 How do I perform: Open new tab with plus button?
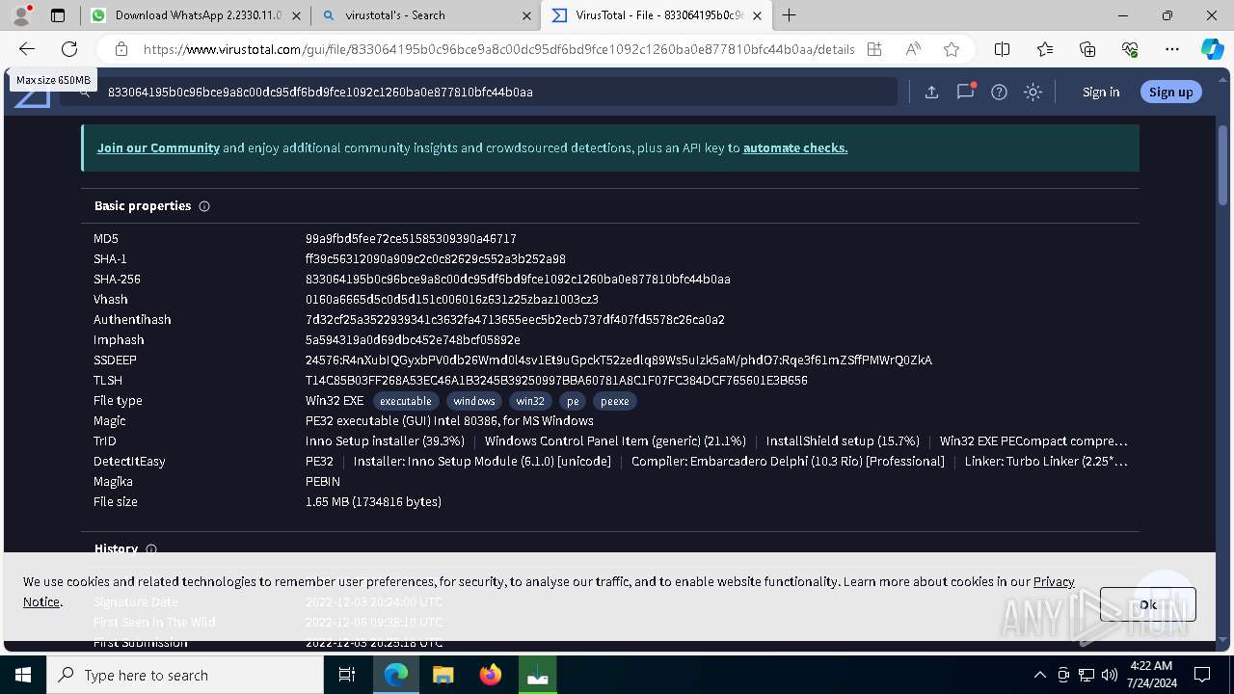tap(790, 15)
